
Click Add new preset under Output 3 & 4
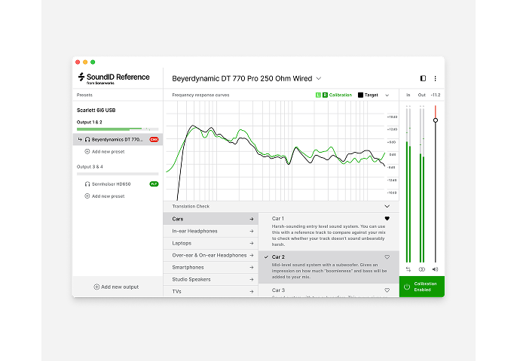[105, 196]
